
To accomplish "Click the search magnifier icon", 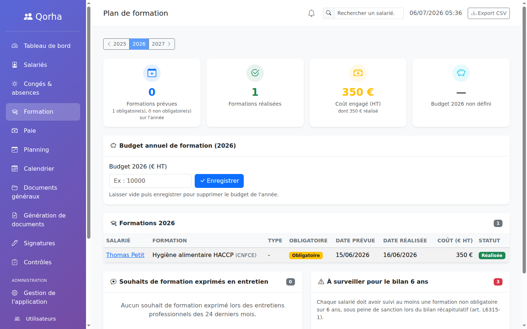I will (x=329, y=13).
